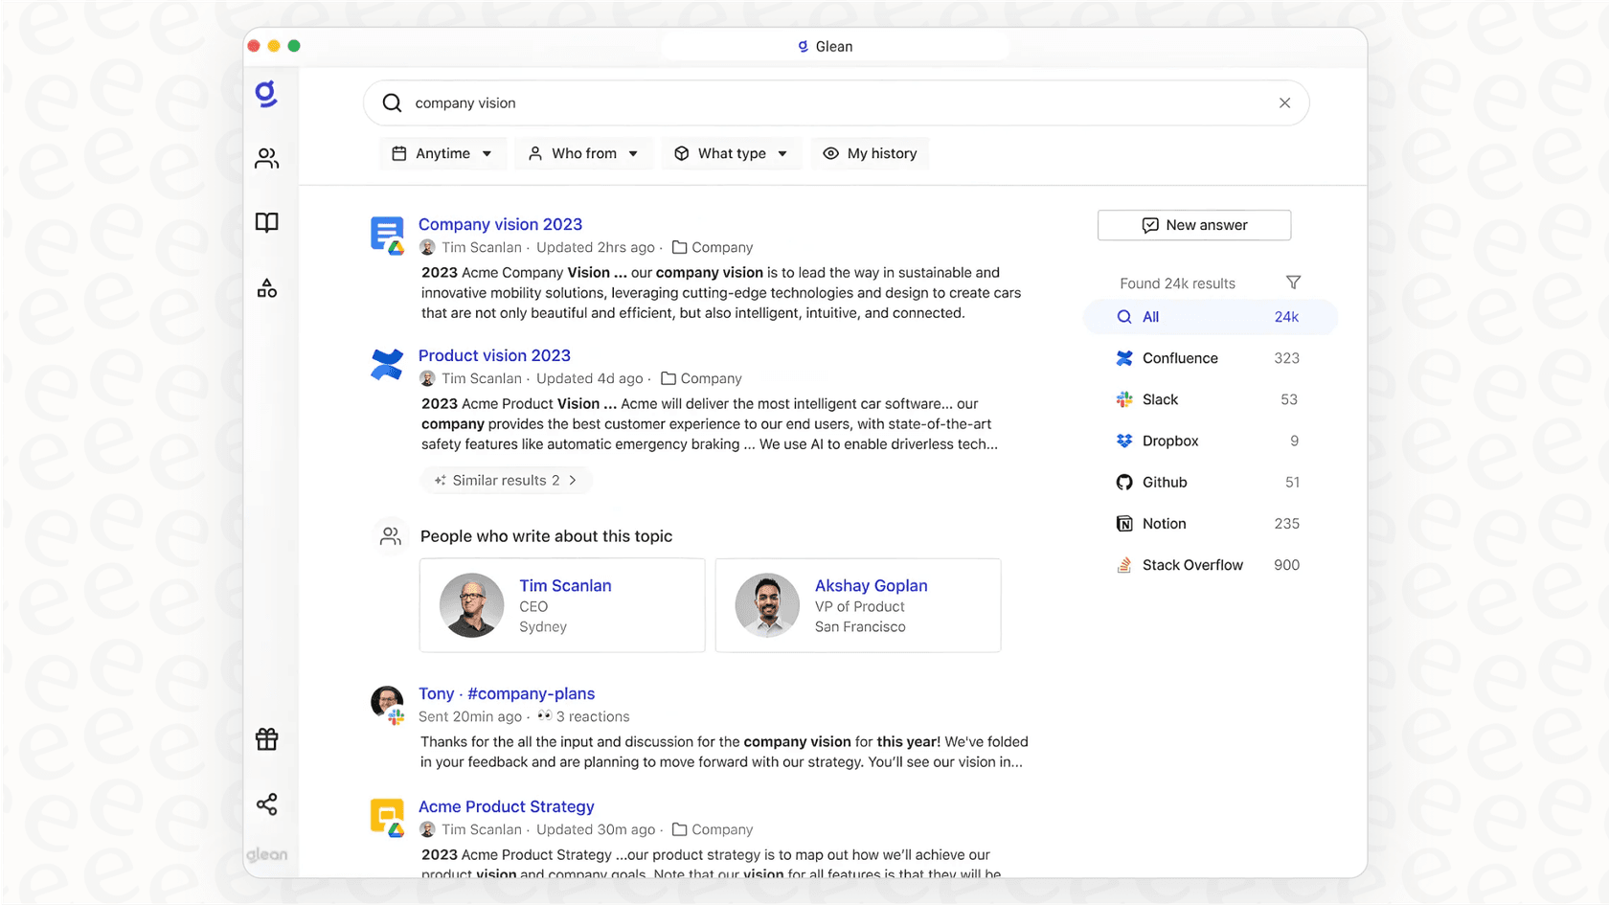The image size is (1609, 905).
Task: Expand the Who from filter
Action: click(583, 153)
